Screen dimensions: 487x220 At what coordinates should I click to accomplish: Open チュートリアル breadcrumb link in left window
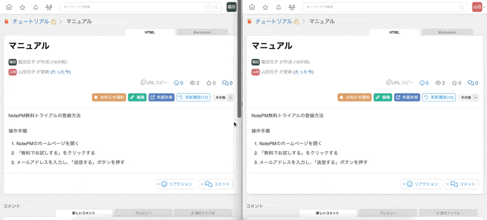pos(31,21)
